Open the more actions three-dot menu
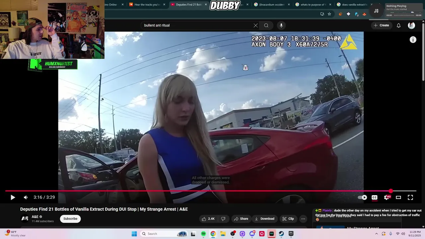Image resolution: width=425 pixels, height=239 pixels. 303,219
